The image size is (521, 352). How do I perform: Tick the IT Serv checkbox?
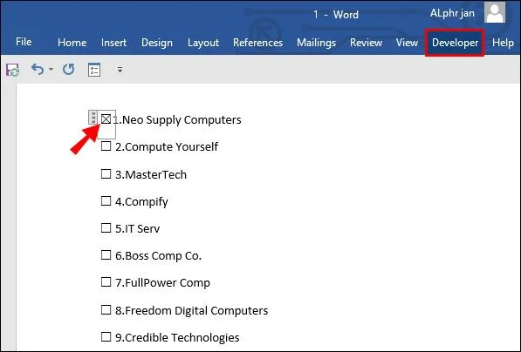coord(106,228)
